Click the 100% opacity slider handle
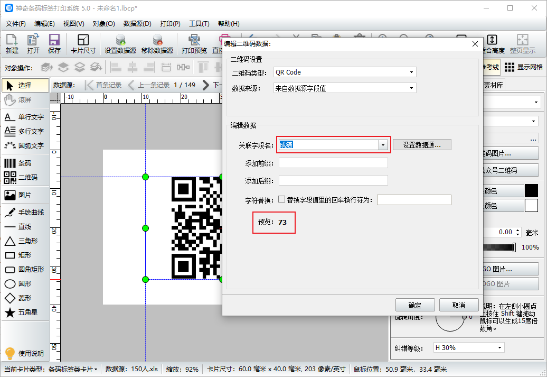Viewport: 547px width, 377px height. point(514,247)
